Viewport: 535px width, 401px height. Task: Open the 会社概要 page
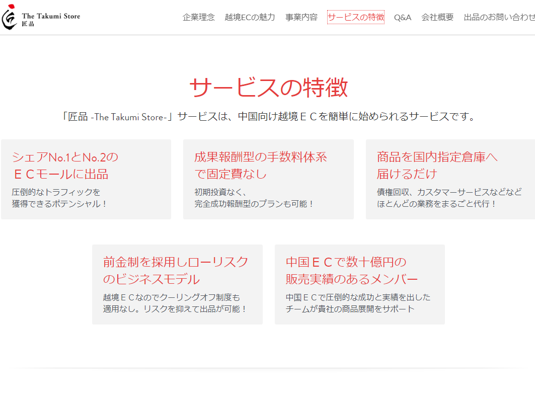[437, 17]
